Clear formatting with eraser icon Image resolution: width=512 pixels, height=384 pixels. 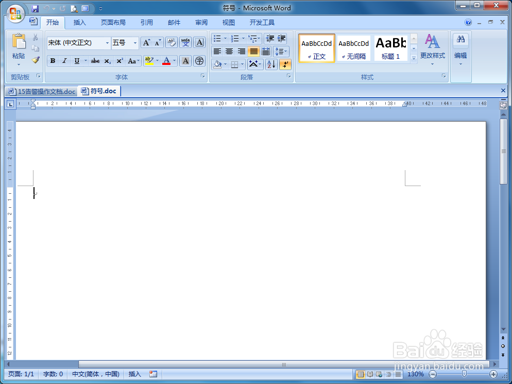point(172,42)
